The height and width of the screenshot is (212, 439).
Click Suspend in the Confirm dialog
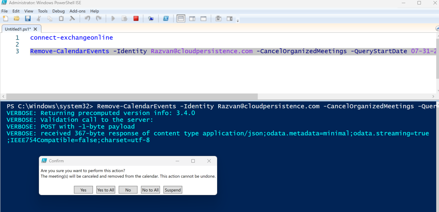(x=173, y=190)
